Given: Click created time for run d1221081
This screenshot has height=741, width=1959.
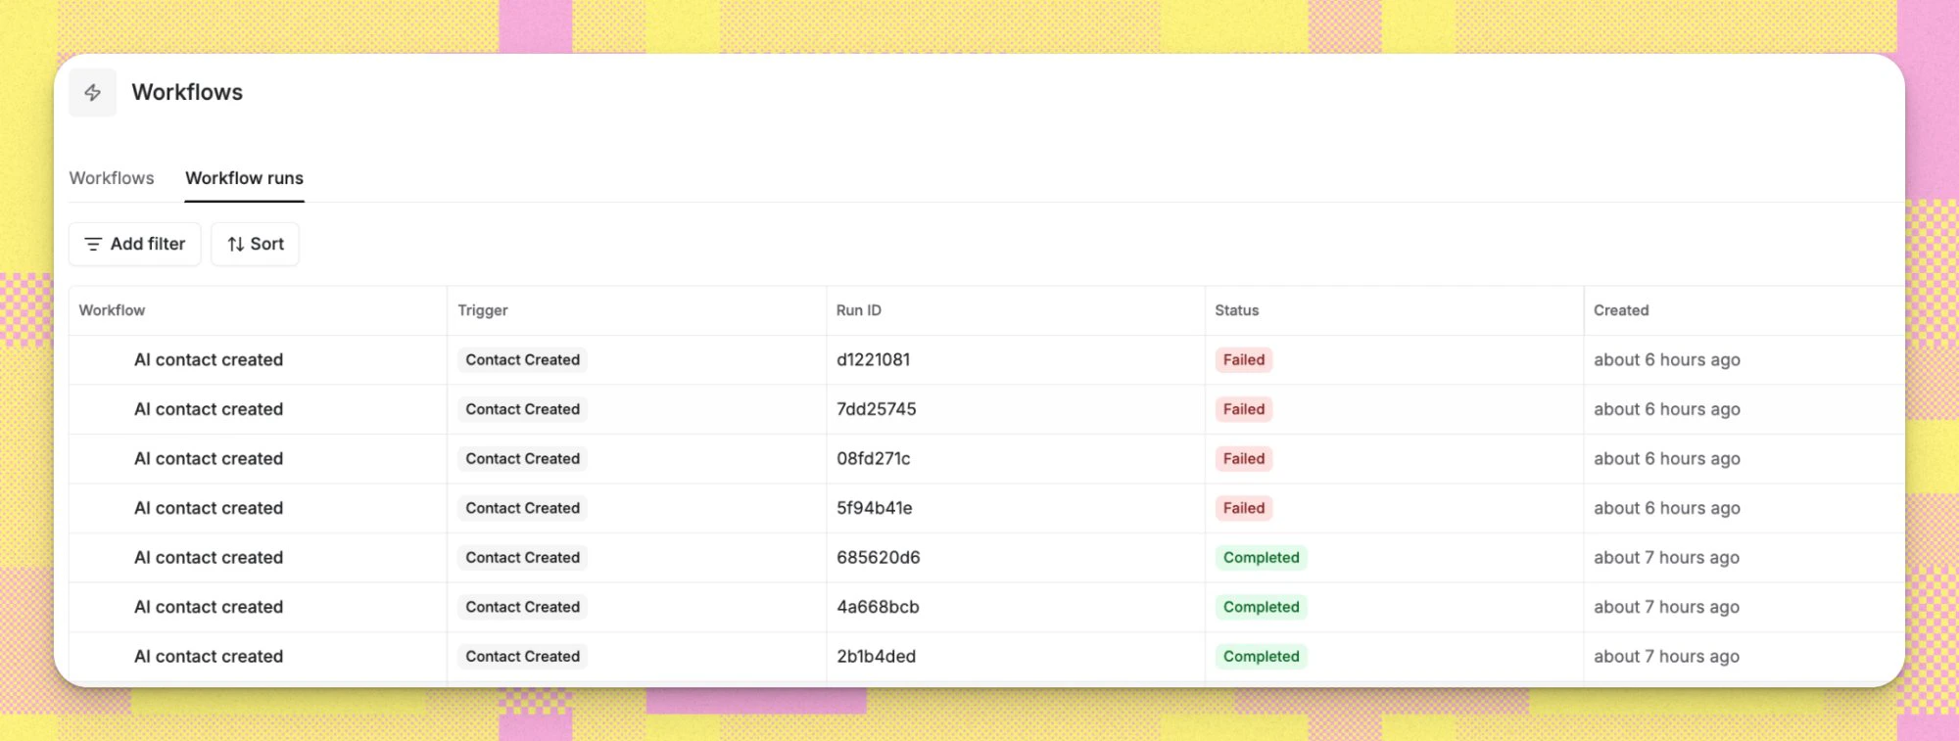Looking at the screenshot, I should (x=1667, y=360).
